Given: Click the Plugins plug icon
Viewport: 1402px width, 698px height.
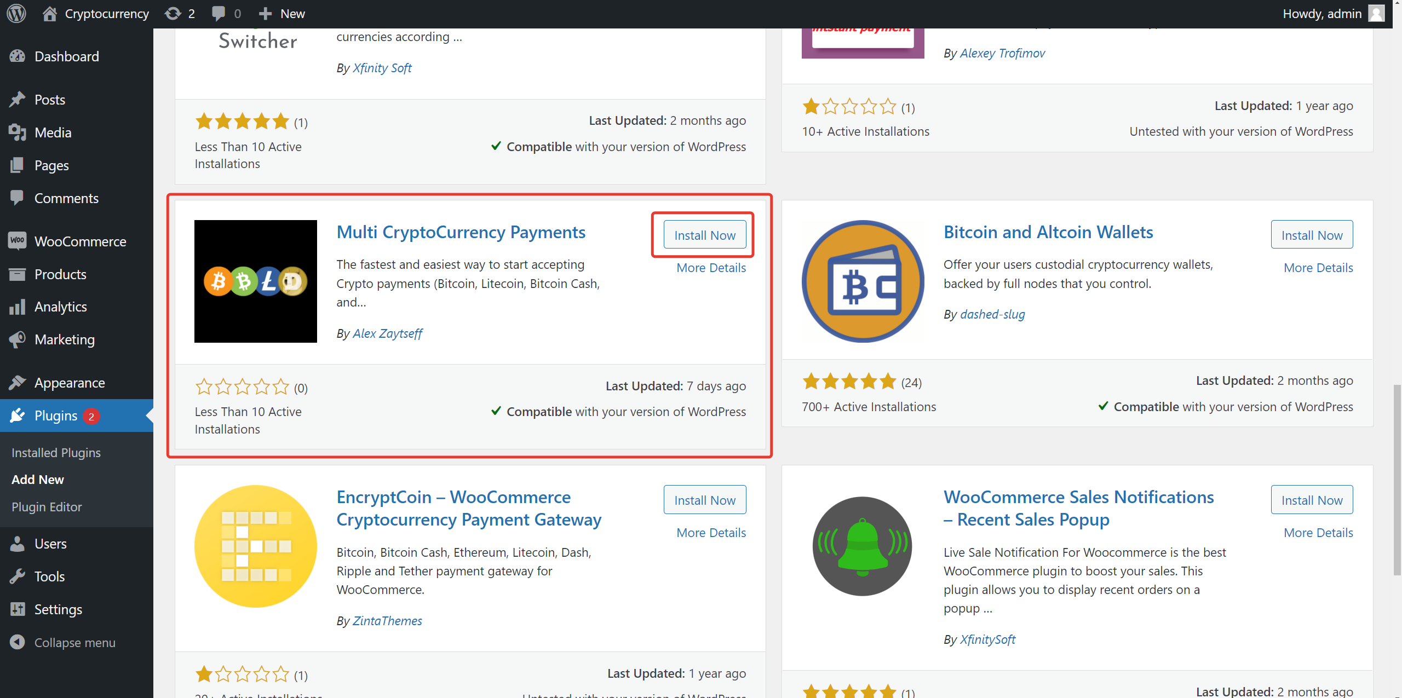Looking at the screenshot, I should click(x=18, y=416).
